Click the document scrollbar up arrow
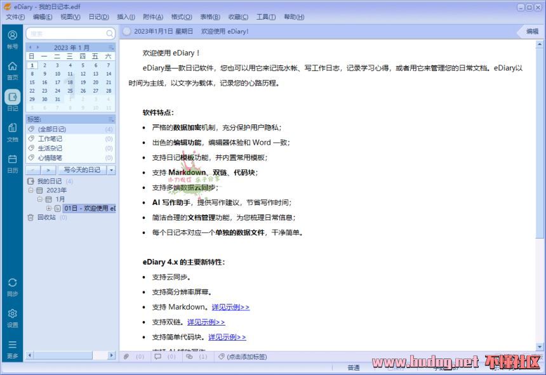The height and width of the screenshot is (375, 546). [540, 44]
